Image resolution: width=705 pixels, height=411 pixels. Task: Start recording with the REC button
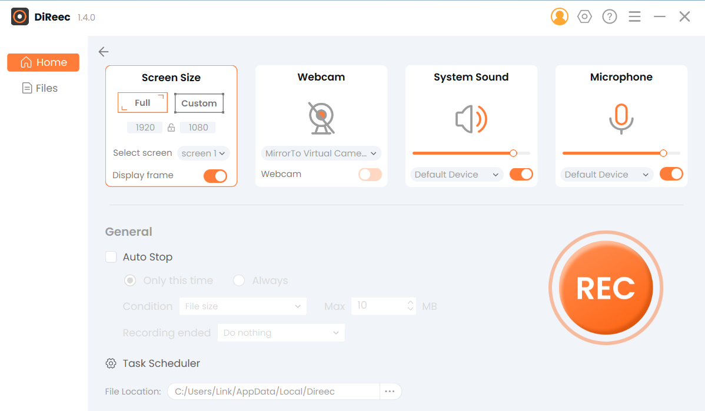pos(606,288)
